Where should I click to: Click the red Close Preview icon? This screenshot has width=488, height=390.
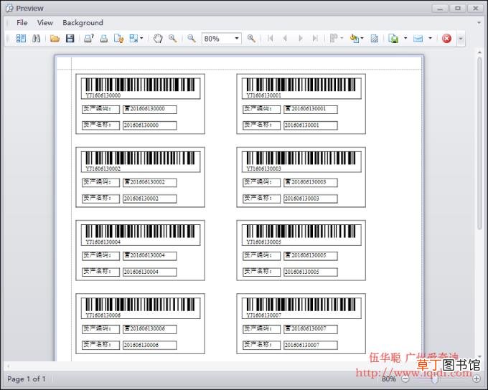tap(446, 39)
